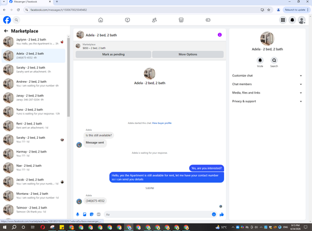312x231 pixels.
Task: Open the emoji picker in message box
Action: tap(214, 214)
